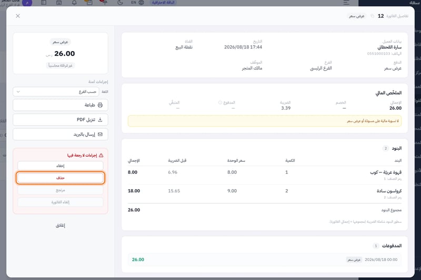Click the الباقة الاحترافية plan badge

coord(163,3)
